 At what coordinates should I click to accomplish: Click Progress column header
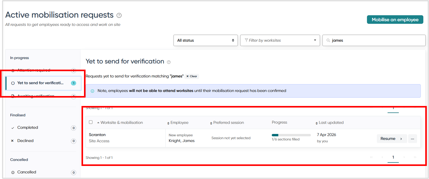tap(279, 122)
